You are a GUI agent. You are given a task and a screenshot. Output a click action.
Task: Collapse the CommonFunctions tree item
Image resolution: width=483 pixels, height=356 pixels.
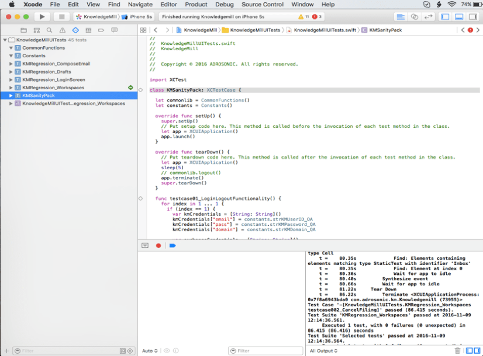tap(11, 48)
